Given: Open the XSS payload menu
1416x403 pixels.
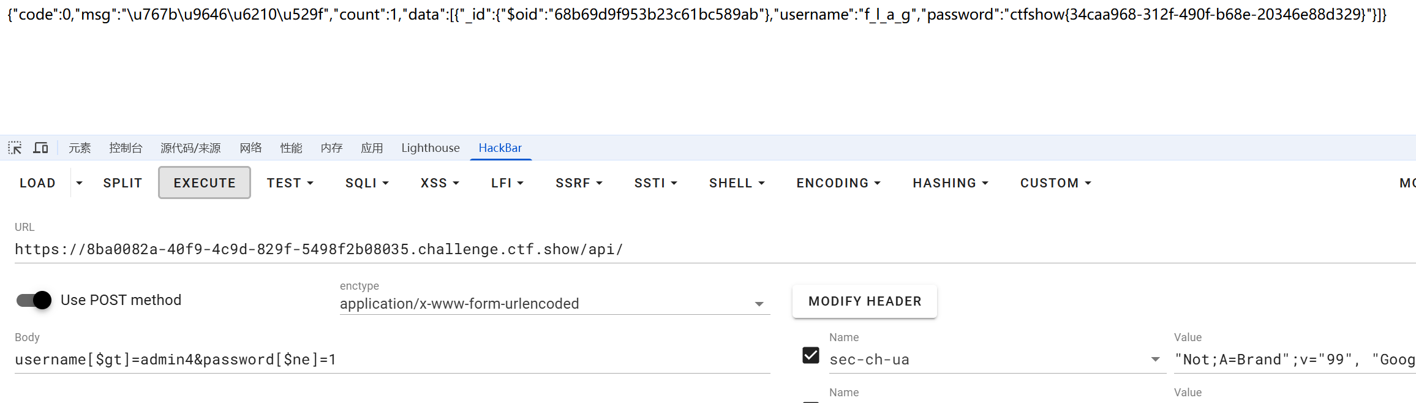Looking at the screenshot, I should [x=440, y=183].
